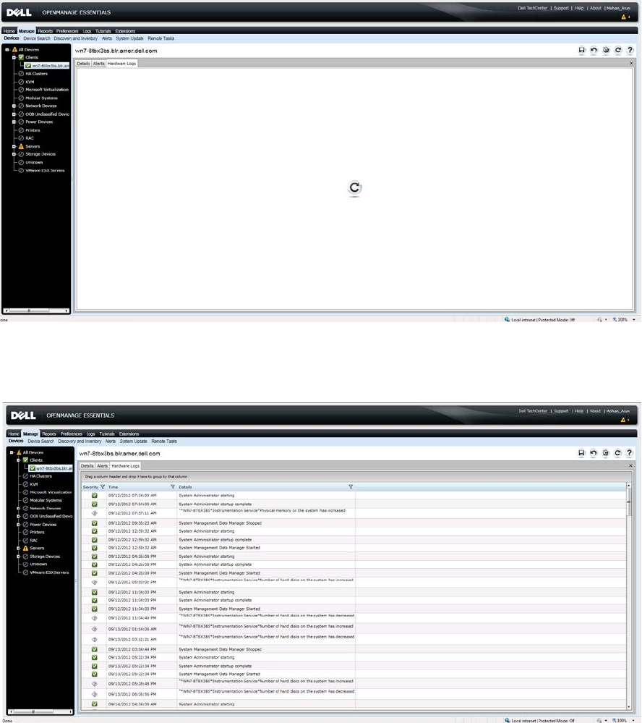642x723 pixels.
Task: Select Printers node in the log-table window tree
Action: pyautogui.click(x=37, y=532)
